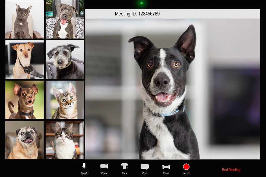Select the tabby and white cat thumbnail
266x177 pixels.
[x=65, y=140]
